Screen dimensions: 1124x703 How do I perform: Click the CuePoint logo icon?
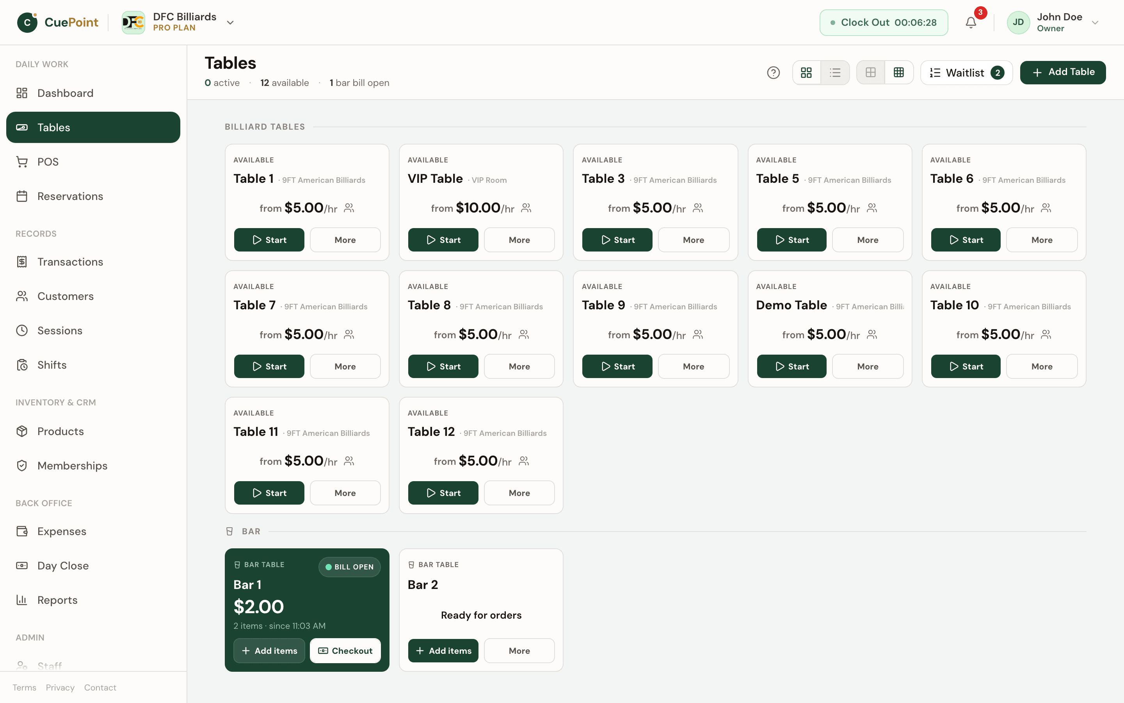27,22
